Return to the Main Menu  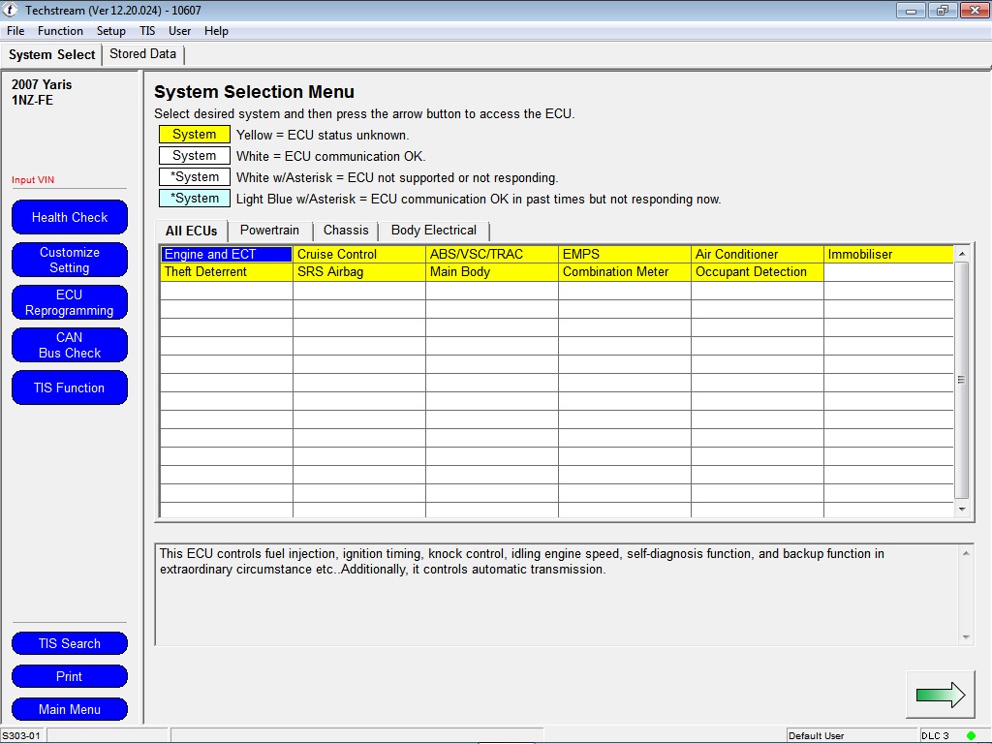69,709
